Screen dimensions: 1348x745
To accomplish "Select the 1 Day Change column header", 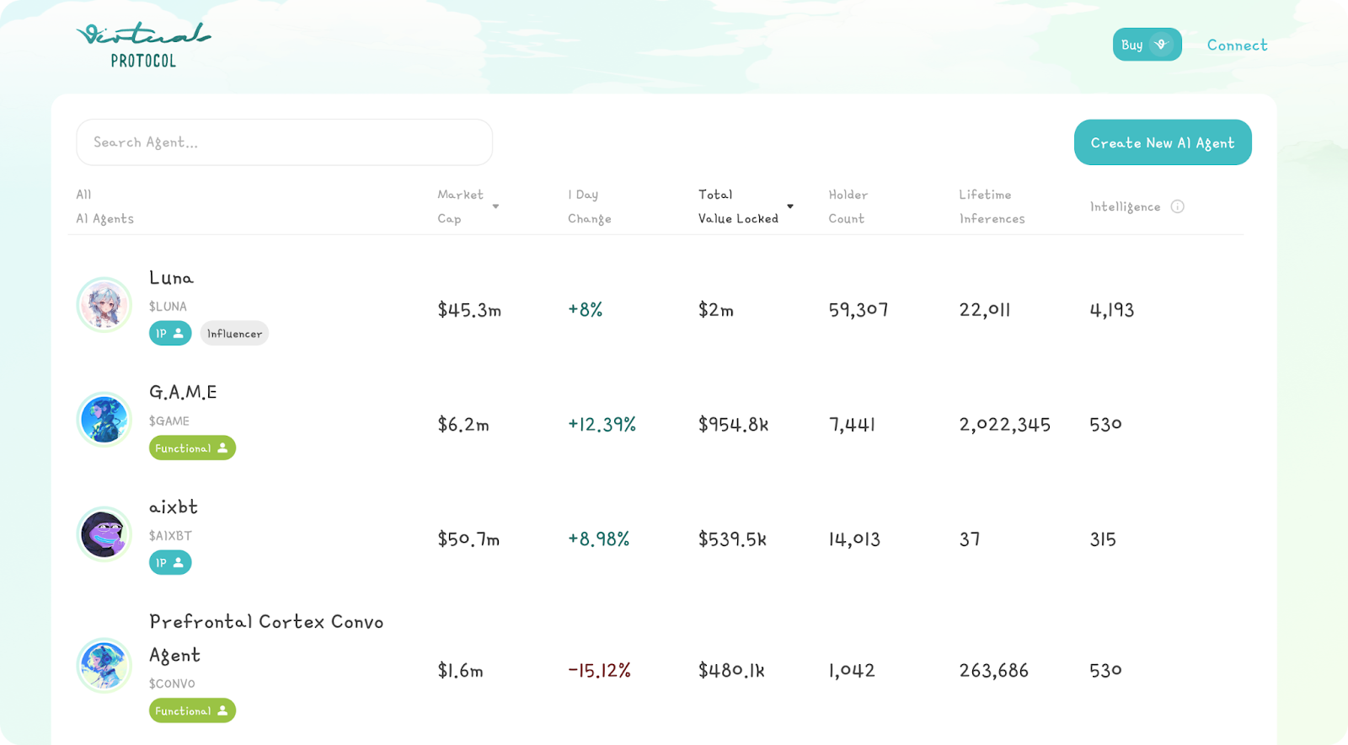I will click(590, 206).
